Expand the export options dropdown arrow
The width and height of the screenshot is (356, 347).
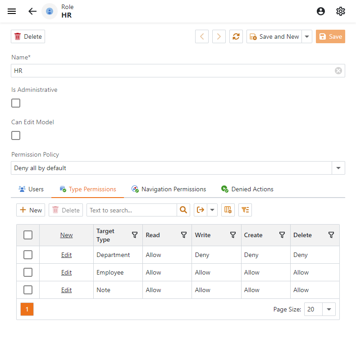coord(212,210)
